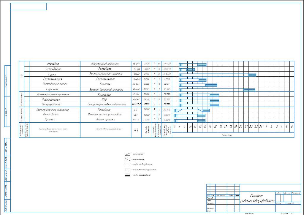Select hour '10' on the timeline
304x215 pixels.
tap(190, 127)
